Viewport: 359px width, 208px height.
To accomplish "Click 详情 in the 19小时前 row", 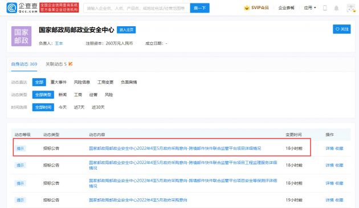I will pyautogui.click(x=329, y=200).
